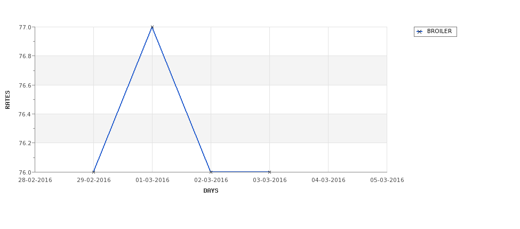Select the last data point on 03-03-2016
The height and width of the screenshot is (229, 520).
pos(270,172)
